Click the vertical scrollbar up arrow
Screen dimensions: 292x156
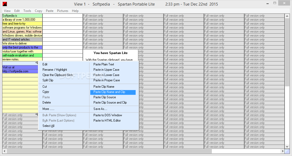[287, 16]
